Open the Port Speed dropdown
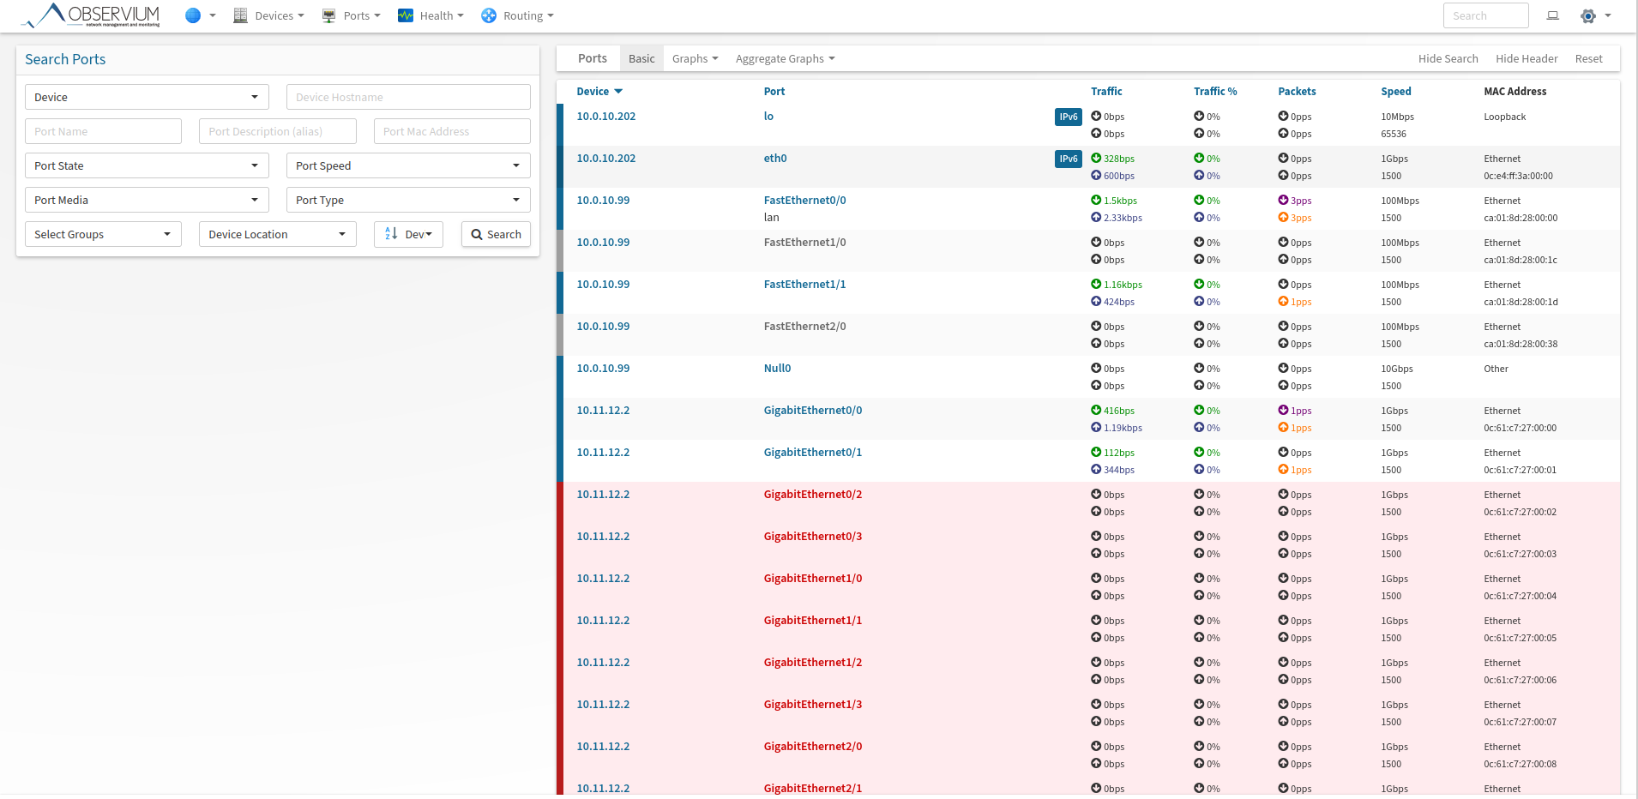This screenshot has width=1638, height=799. tap(408, 165)
